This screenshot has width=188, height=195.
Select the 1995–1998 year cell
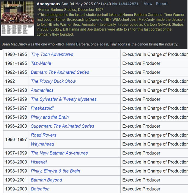point(16,117)
